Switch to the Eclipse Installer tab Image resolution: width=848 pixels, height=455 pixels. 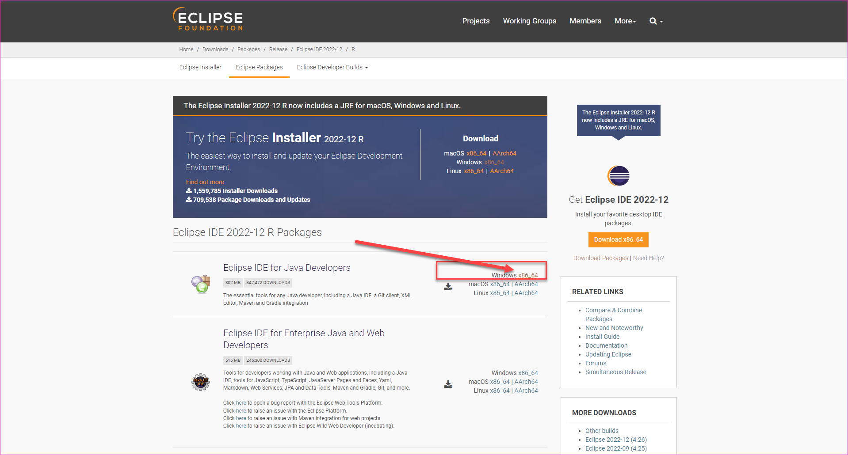(x=200, y=67)
